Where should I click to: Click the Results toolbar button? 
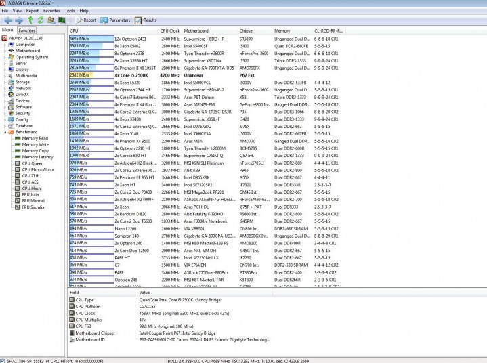coord(146,20)
